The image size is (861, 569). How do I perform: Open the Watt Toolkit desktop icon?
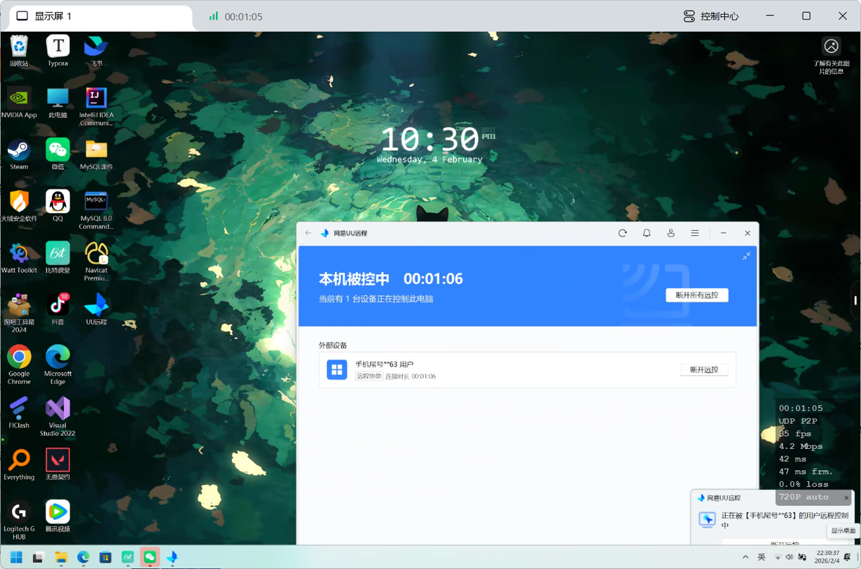[x=19, y=258]
